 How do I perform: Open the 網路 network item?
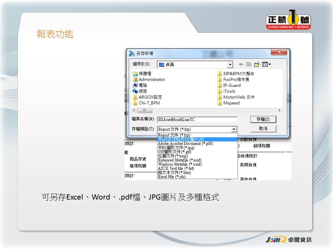[143, 91]
